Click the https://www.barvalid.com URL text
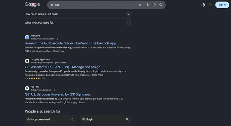The image size is (231, 126). pyautogui.click(x=43, y=39)
